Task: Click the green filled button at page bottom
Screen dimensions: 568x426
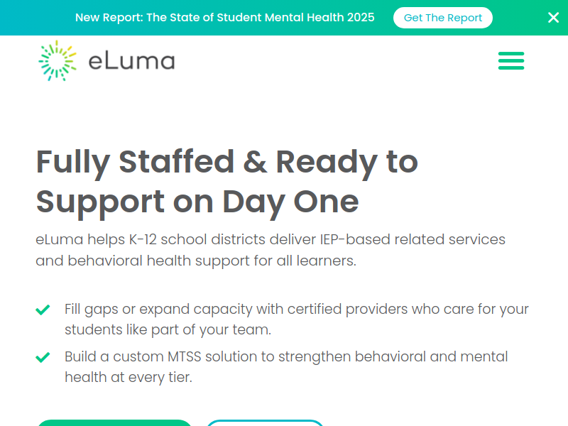Action: (x=114, y=422)
